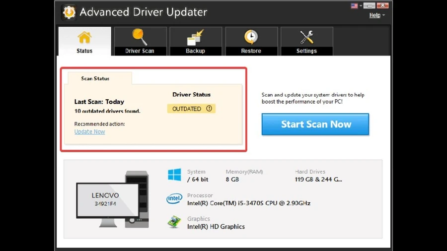Click the Lenovo computer illustration
The width and height of the screenshot is (447, 251).
113,199
